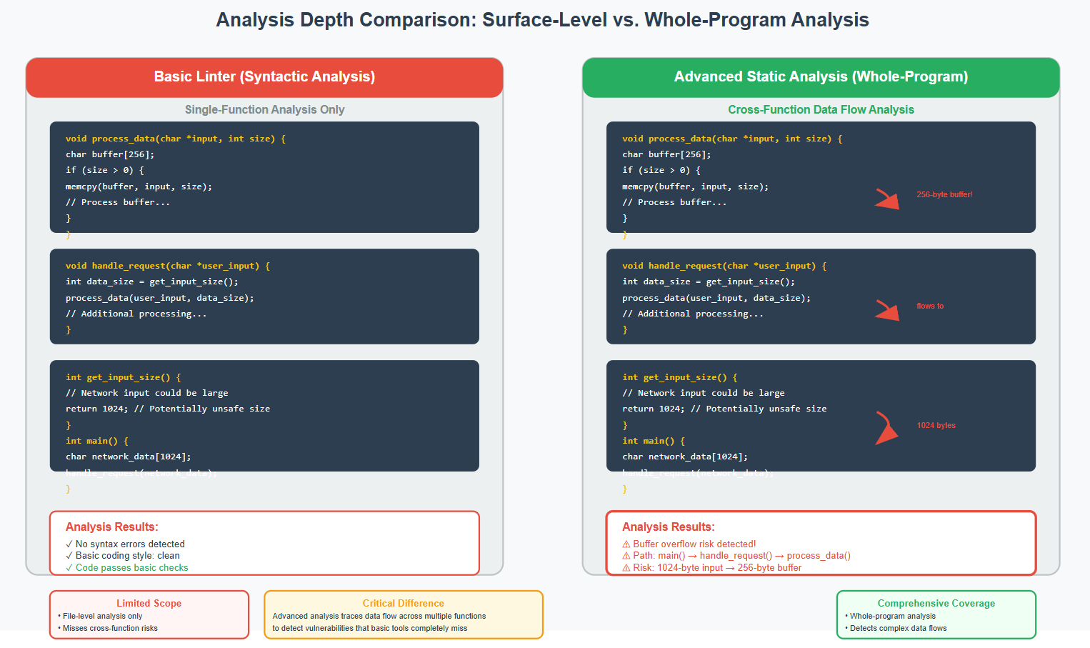Click the green 'Comprehensive Coverage' header bar
Screen dimensions: 1090x648
(936, 603)
